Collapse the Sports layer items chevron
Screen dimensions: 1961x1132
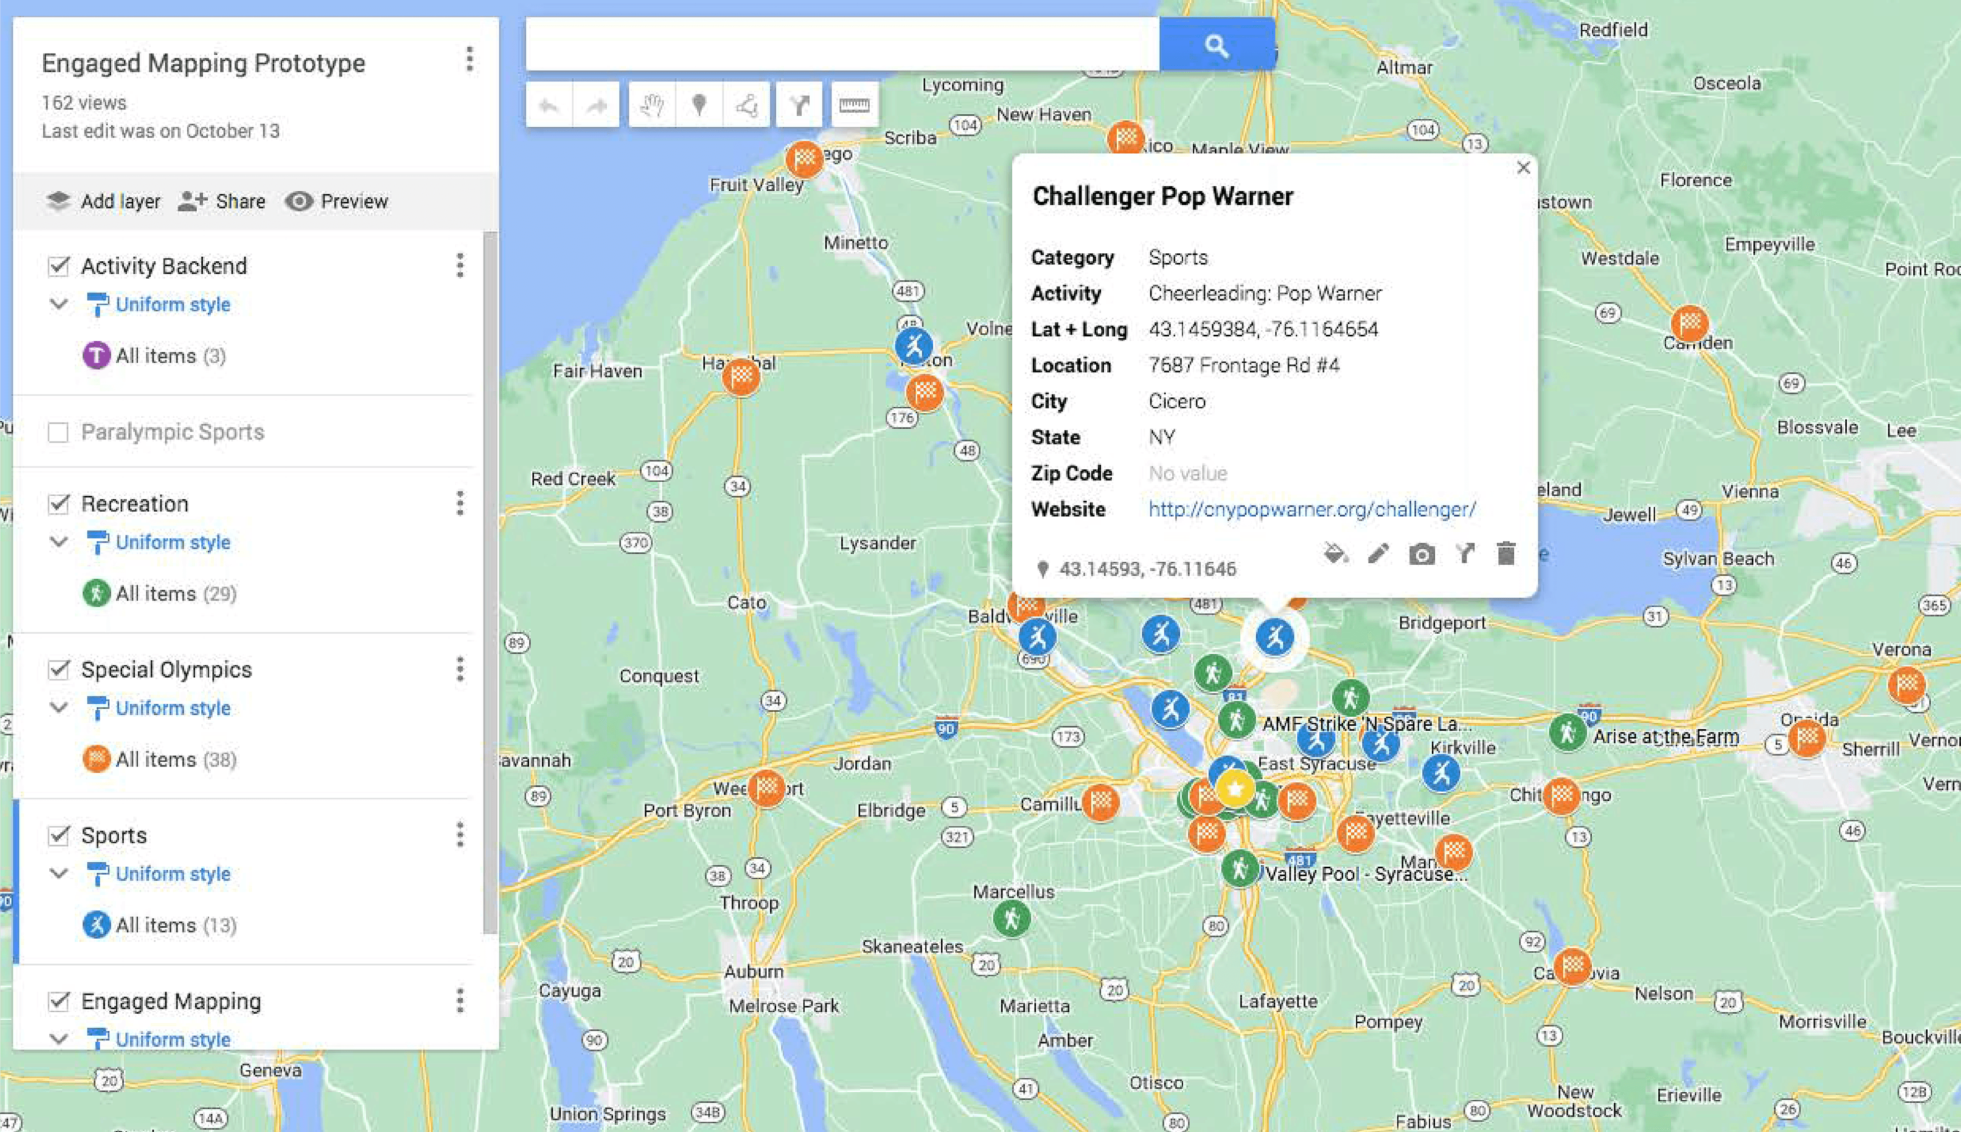point(58,874)
